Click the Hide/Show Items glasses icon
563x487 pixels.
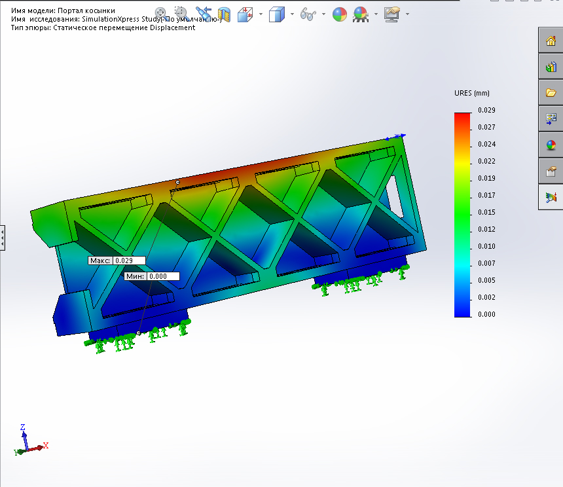click(308, 14)
